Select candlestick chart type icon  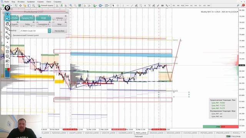coord(61,5)
